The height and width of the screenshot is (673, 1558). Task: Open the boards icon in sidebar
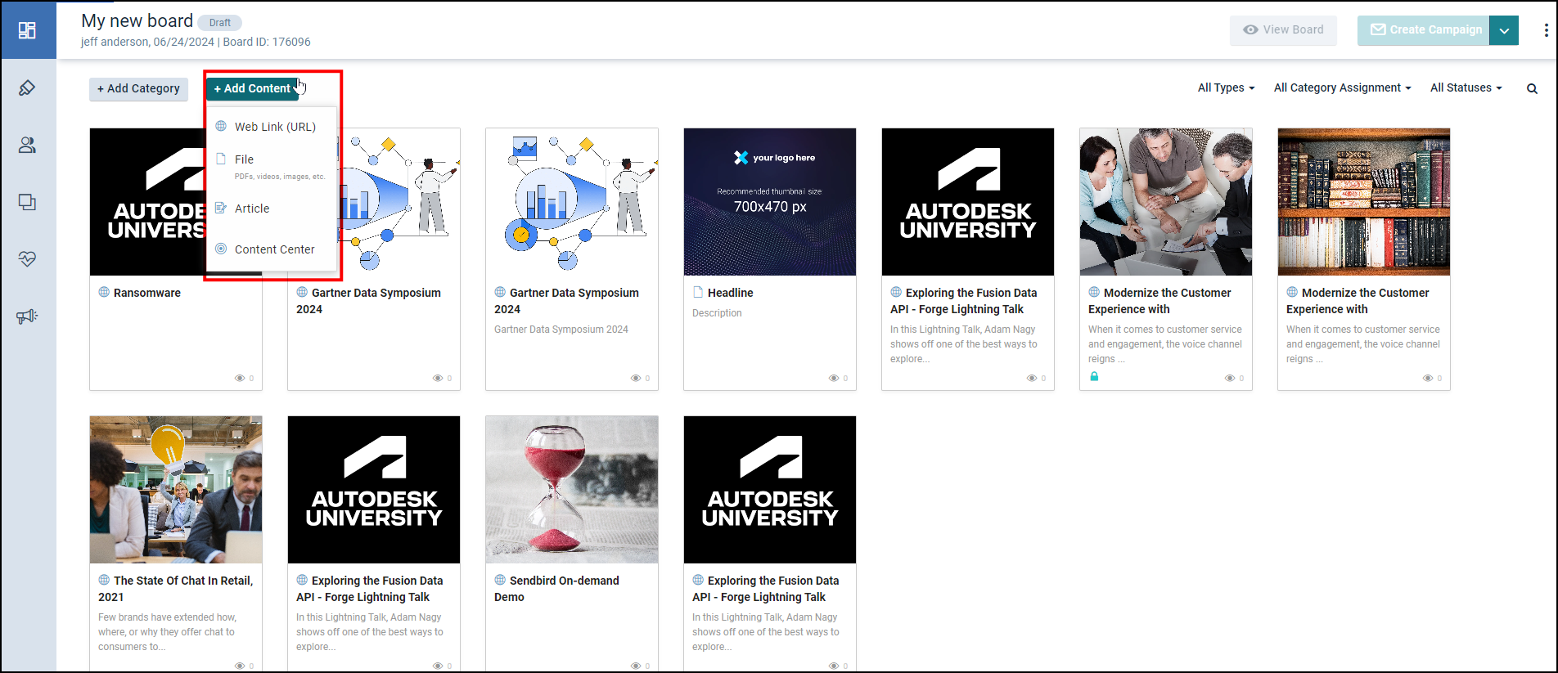(x=27, y=30)
